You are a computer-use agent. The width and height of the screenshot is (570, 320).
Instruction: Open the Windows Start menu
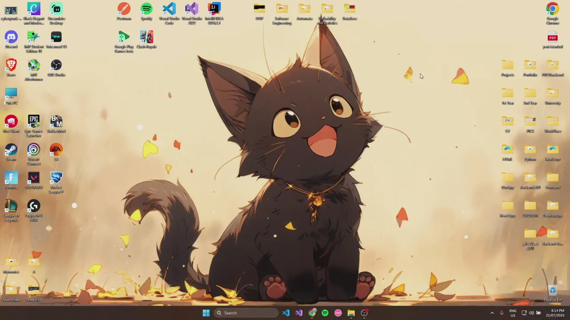206,313
